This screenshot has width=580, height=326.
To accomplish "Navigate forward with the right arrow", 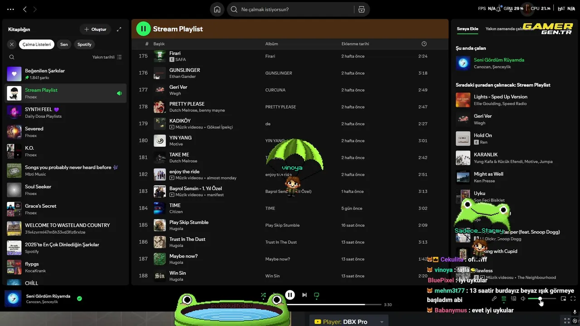I will (x=35, y=10).
